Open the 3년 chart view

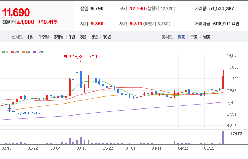click(x=83, y=37)
